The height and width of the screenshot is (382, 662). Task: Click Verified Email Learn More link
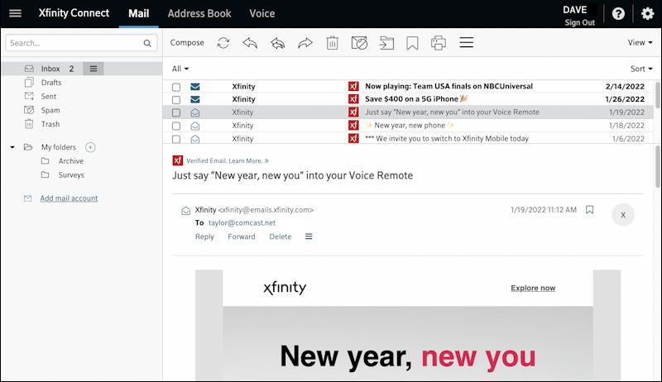(x=227, y=160)
